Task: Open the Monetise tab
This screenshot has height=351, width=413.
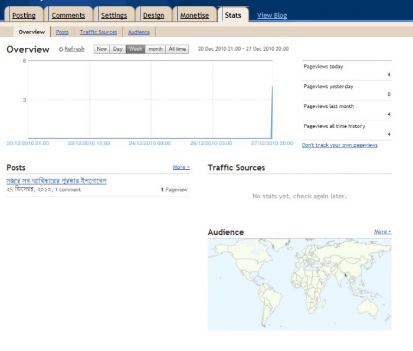Action: (195, 15)
